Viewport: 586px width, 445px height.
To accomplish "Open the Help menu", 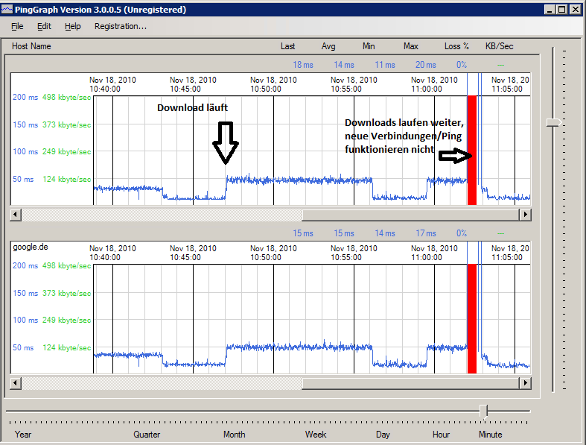I will [x=72, y=26].
